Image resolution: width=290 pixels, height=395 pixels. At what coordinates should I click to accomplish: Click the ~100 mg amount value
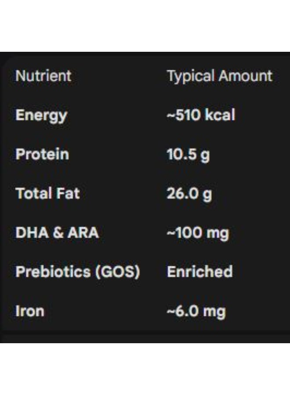point(198,233)
